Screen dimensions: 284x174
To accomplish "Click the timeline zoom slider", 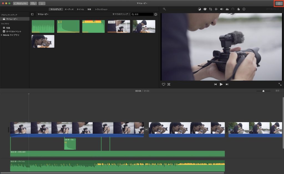I will tap(263, 91).
